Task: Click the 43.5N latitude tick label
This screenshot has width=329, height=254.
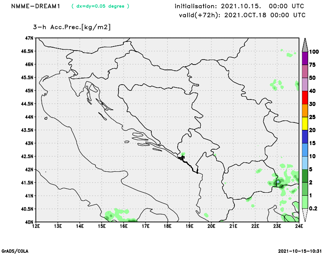Action: 26,130
